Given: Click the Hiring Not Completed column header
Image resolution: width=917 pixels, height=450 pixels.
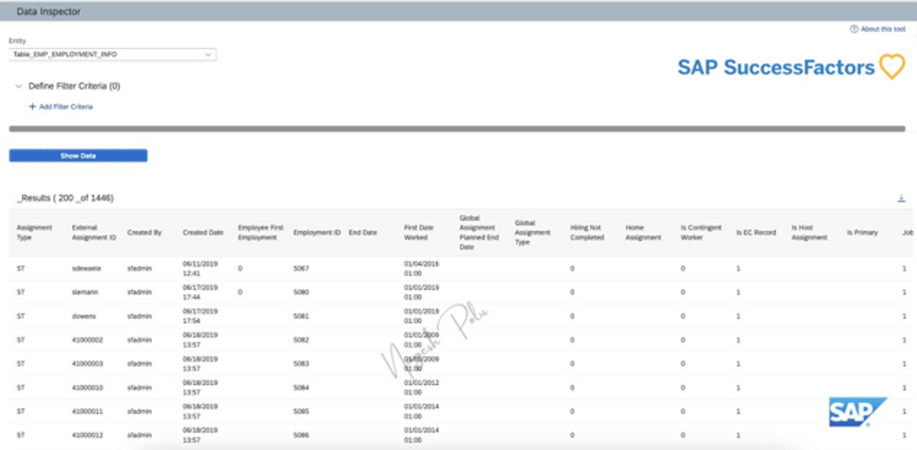Looking at the screenshot, I should coord(587,232).
